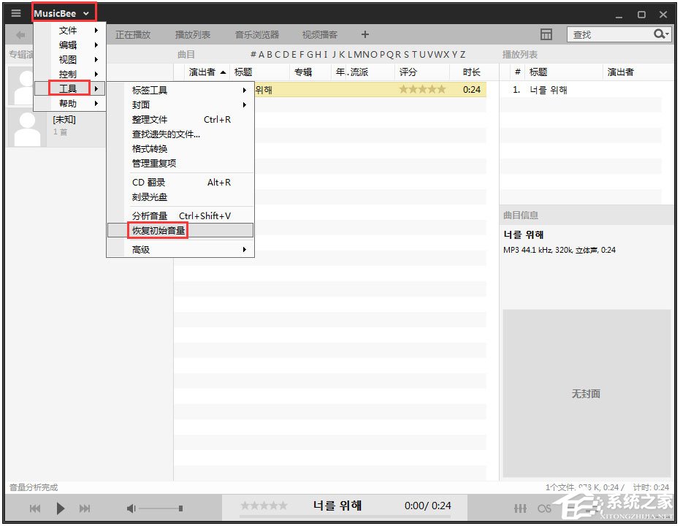Image resolution: width=680 pixels, height=526 pixels.
Task: Toggle sort order on the 演出者 column
Action: pos(202,72)
